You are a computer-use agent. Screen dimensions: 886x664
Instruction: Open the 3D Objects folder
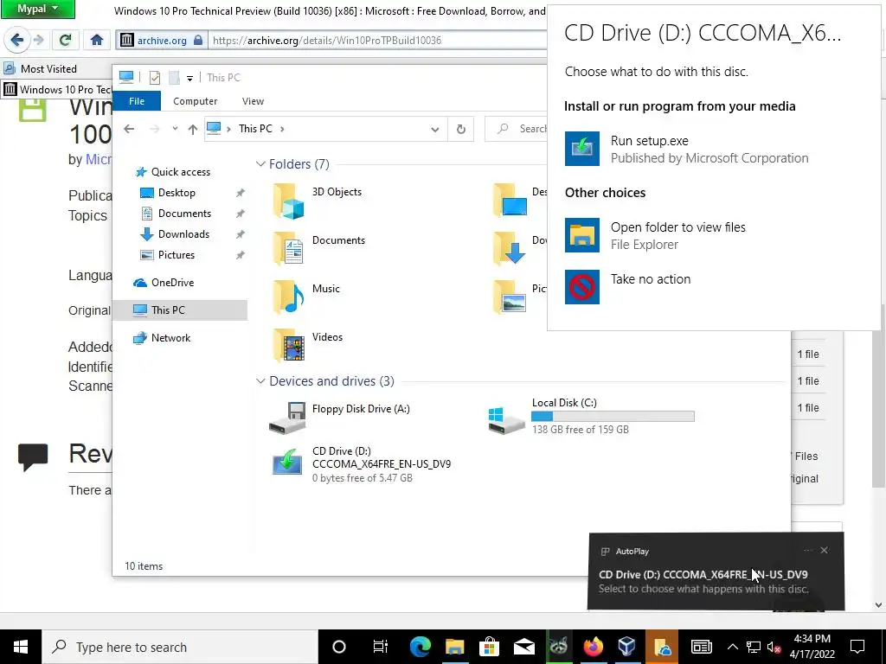click(318, 201)
